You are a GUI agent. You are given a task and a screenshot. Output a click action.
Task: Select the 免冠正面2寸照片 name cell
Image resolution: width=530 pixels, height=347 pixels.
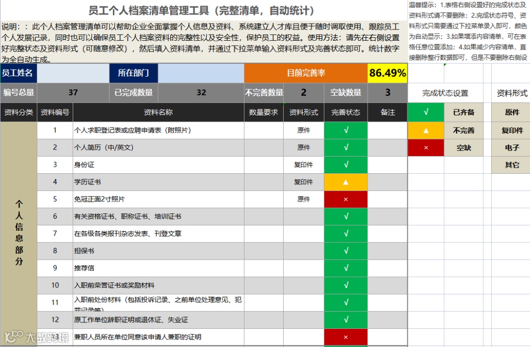point(158,200)
